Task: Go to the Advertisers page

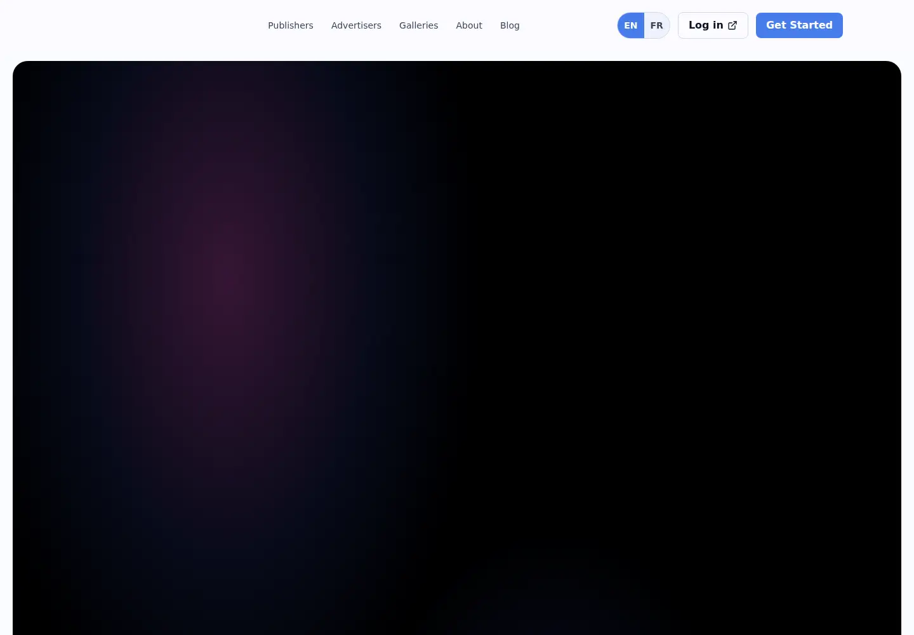Action: tap(356, 25)
